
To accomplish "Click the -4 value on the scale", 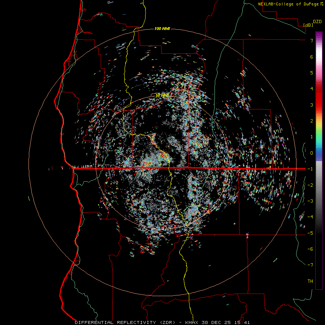I will point(310,217).
